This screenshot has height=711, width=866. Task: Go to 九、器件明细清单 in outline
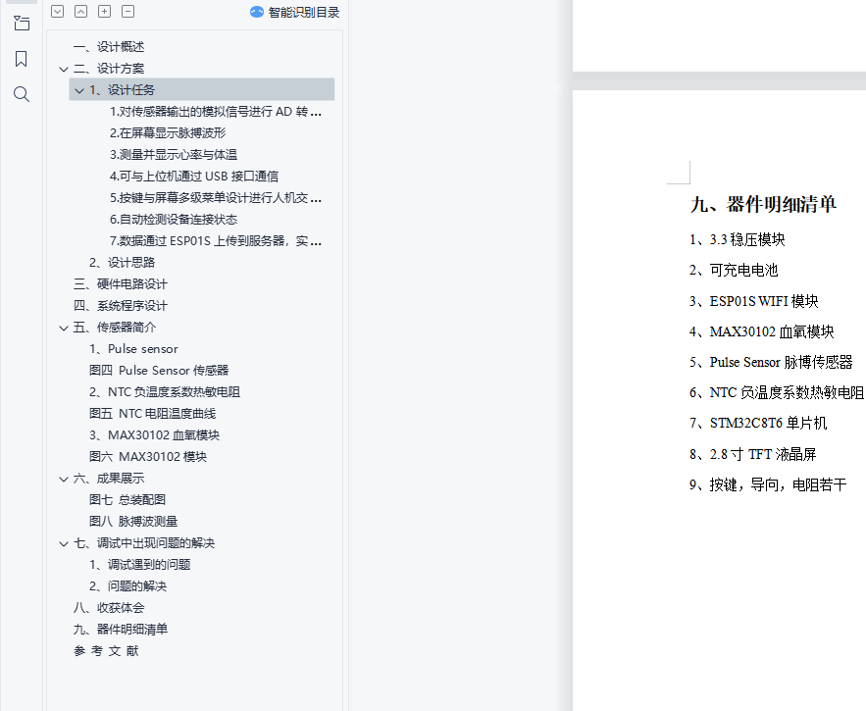tap(121, 629)
